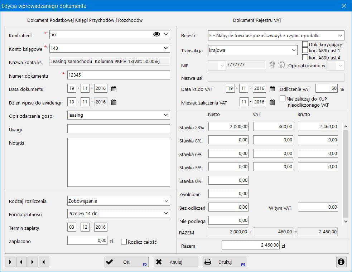Open calendar for Dzień wpisu do ewidencji
Screen dimensions: 352x272
point(114,102)
